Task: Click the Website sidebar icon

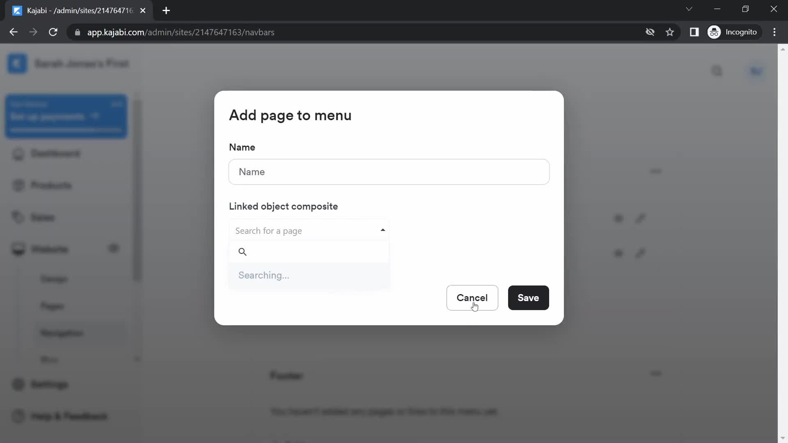Action: [17, 249]
